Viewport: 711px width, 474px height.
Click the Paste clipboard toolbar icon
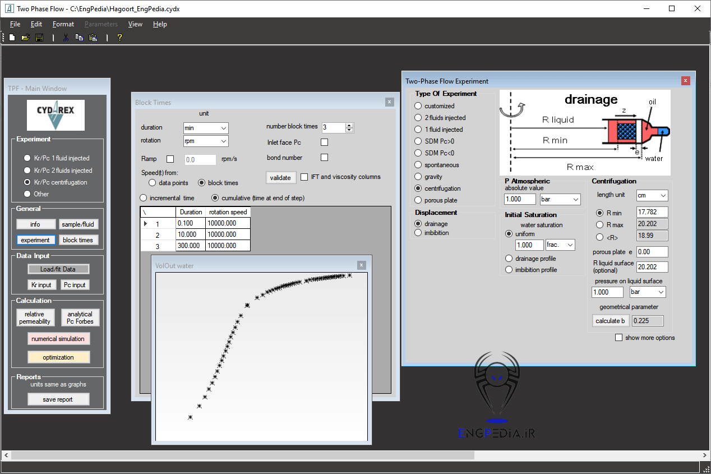click(x=93, y=38)
